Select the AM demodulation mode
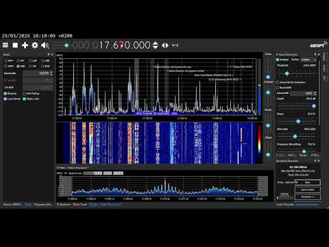 (x=21, y=60)
